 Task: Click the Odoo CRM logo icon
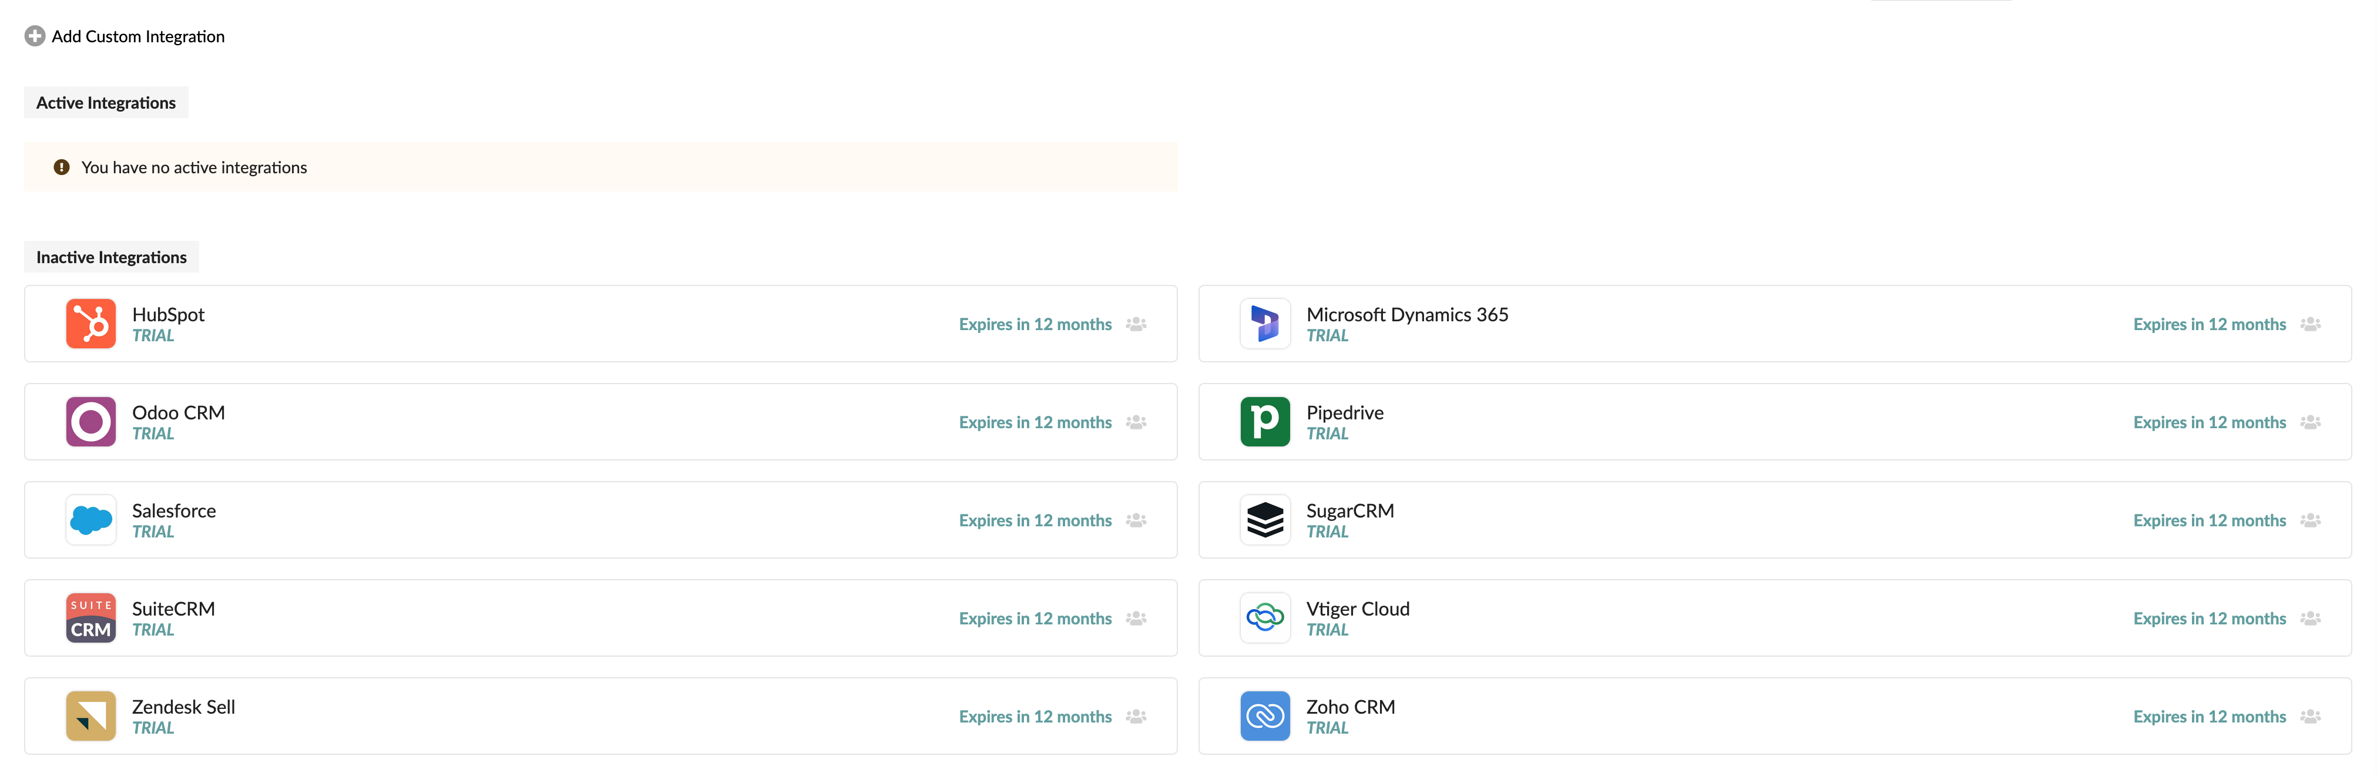tap(91, 422)
